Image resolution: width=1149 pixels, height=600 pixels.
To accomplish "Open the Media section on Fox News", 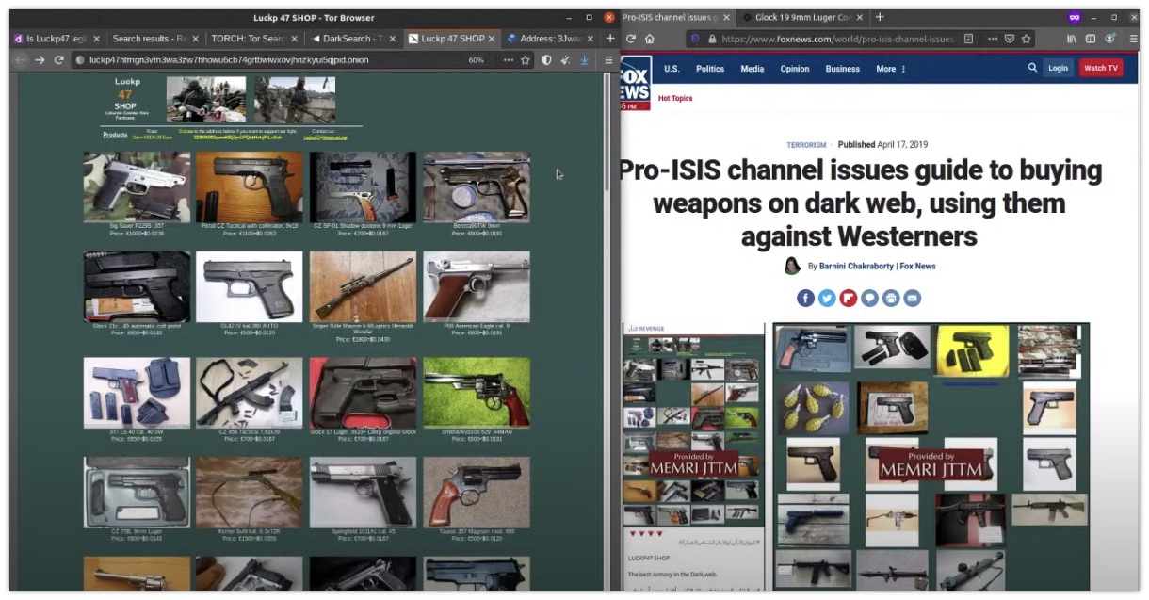I will 752,69.
